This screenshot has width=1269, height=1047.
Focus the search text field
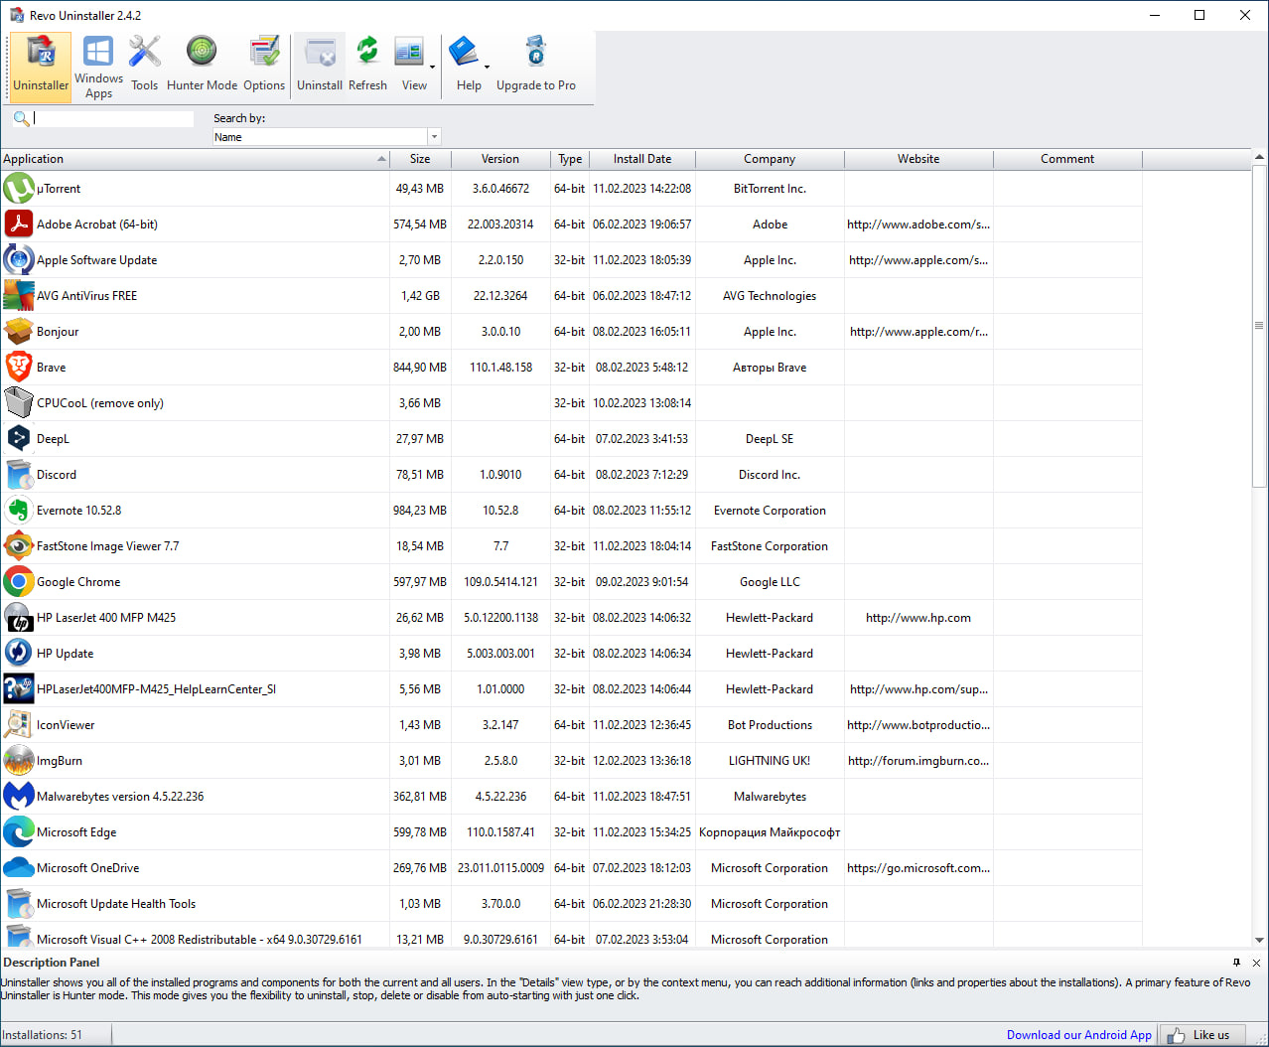pyautogui.click(x=113, y=118)
